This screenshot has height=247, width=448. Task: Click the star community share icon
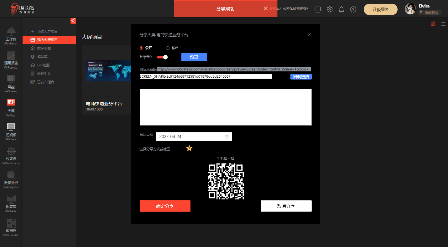pyautogui.click(x=189, y=148)
